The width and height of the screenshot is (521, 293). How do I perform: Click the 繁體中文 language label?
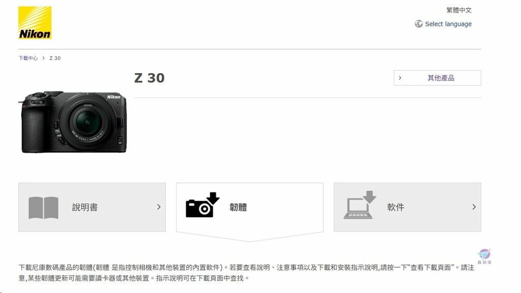point(459,10)
